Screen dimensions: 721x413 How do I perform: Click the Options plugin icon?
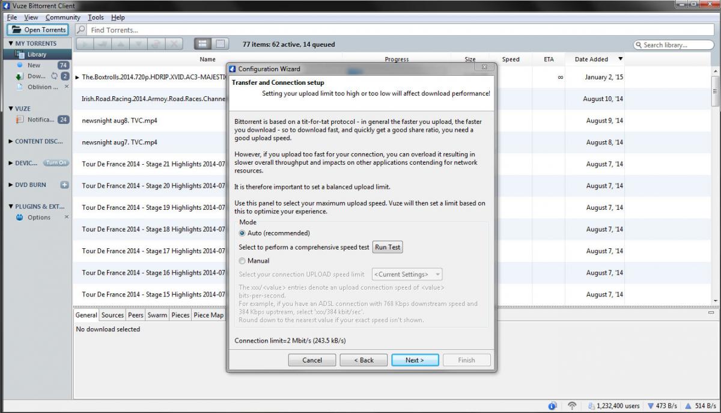pyautogui.click(x=20, y=218)
